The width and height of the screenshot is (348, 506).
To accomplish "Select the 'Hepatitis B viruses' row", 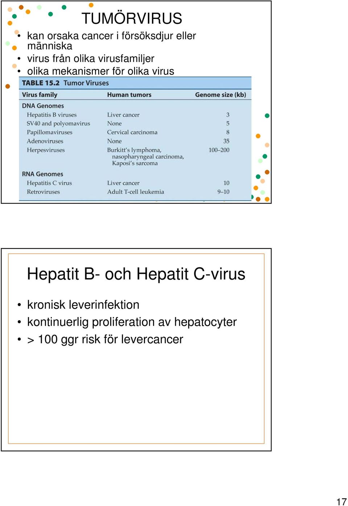I will click(128, 115).
